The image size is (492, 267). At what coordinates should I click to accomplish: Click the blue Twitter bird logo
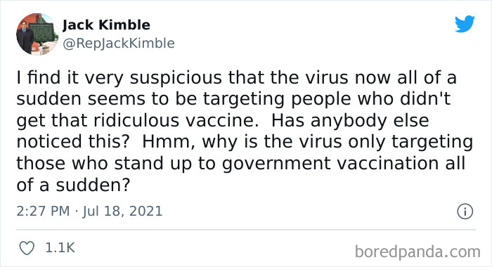point(465,23)
